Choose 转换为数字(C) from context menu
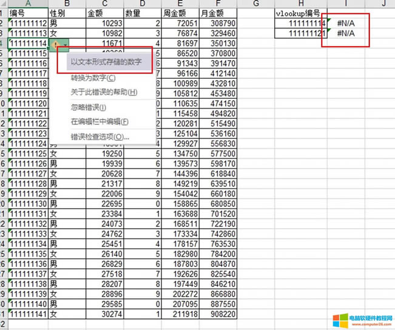 point(93,78)
